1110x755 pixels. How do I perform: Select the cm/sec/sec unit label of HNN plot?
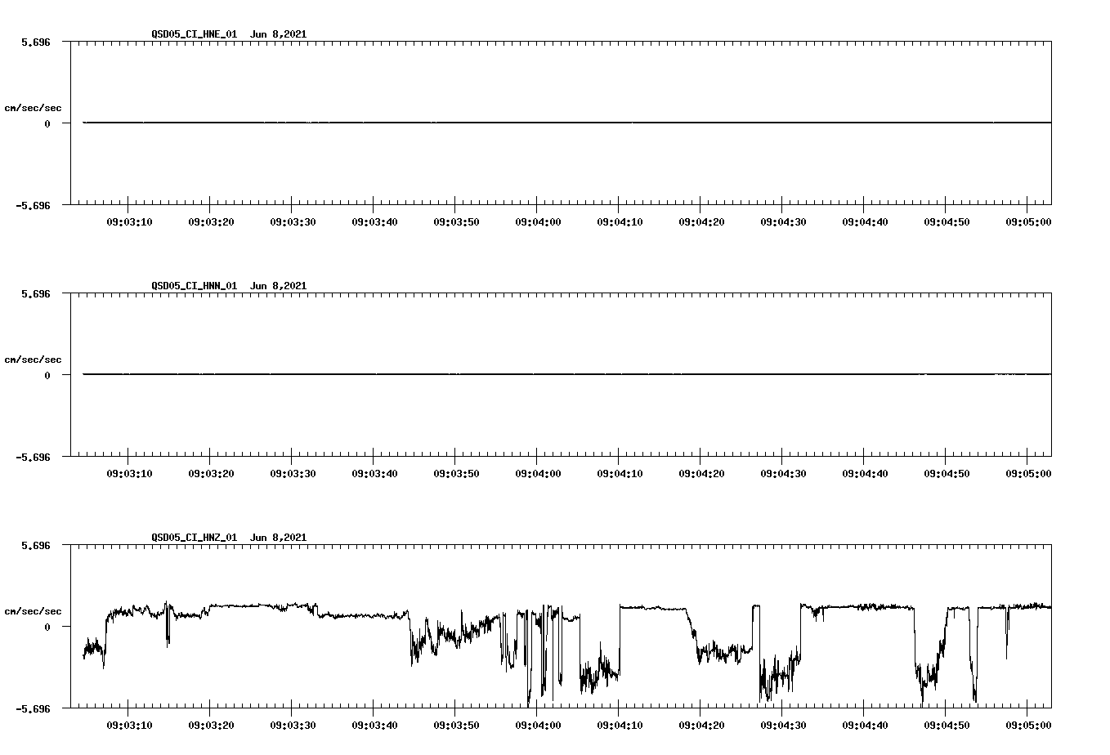click(x=33, y=360)
